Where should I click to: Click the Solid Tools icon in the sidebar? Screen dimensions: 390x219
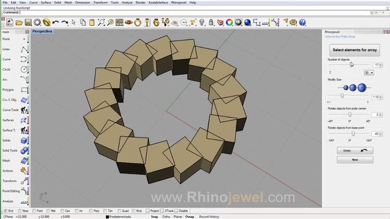point(24,150)
